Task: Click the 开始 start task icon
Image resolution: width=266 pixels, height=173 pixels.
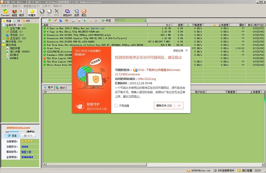Action: point(42,13)
